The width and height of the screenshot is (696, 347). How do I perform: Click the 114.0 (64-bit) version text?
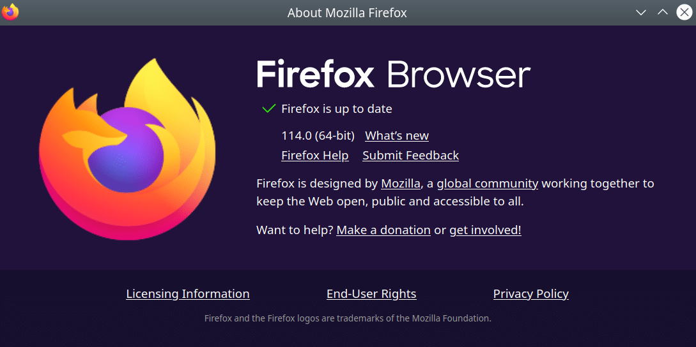coord(318,136)
